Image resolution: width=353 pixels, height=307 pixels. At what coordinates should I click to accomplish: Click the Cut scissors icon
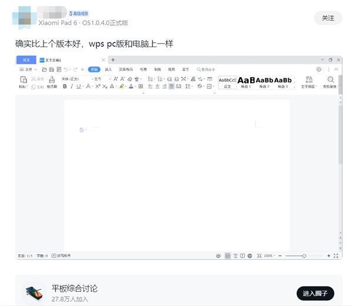34,79
